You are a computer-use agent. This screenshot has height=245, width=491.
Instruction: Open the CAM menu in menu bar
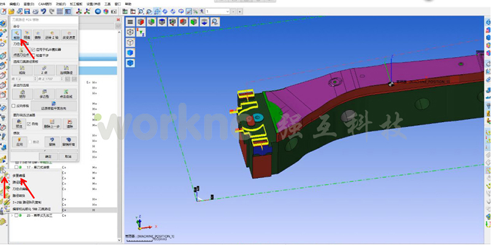[x=45, y=3]
